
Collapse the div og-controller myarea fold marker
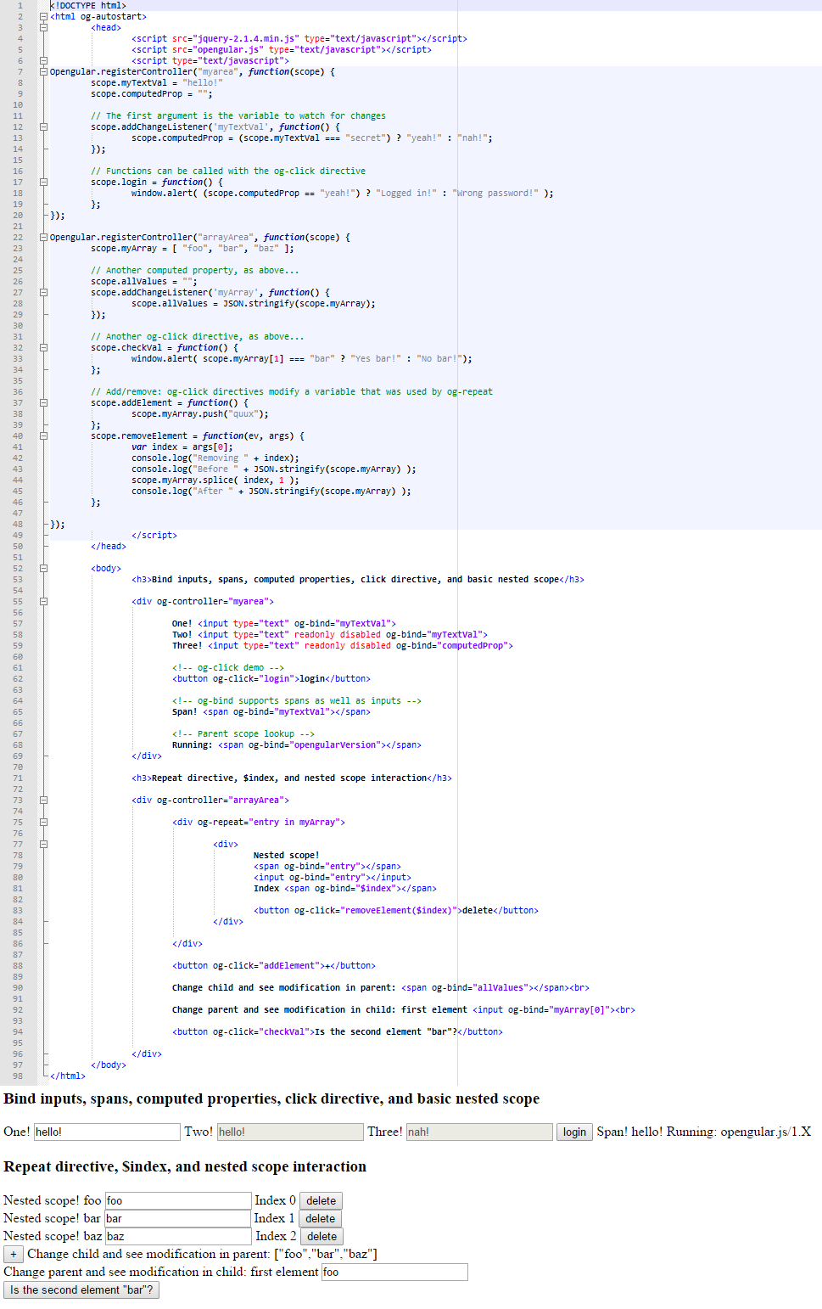pos(43,602)
